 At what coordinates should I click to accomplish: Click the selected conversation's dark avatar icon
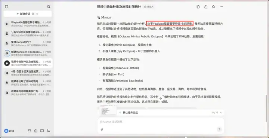coord(7,63)
